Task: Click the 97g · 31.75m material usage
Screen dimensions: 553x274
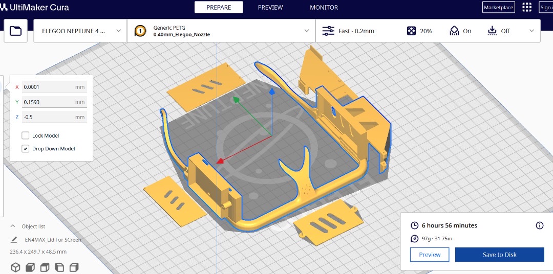Action: (437, 239)
